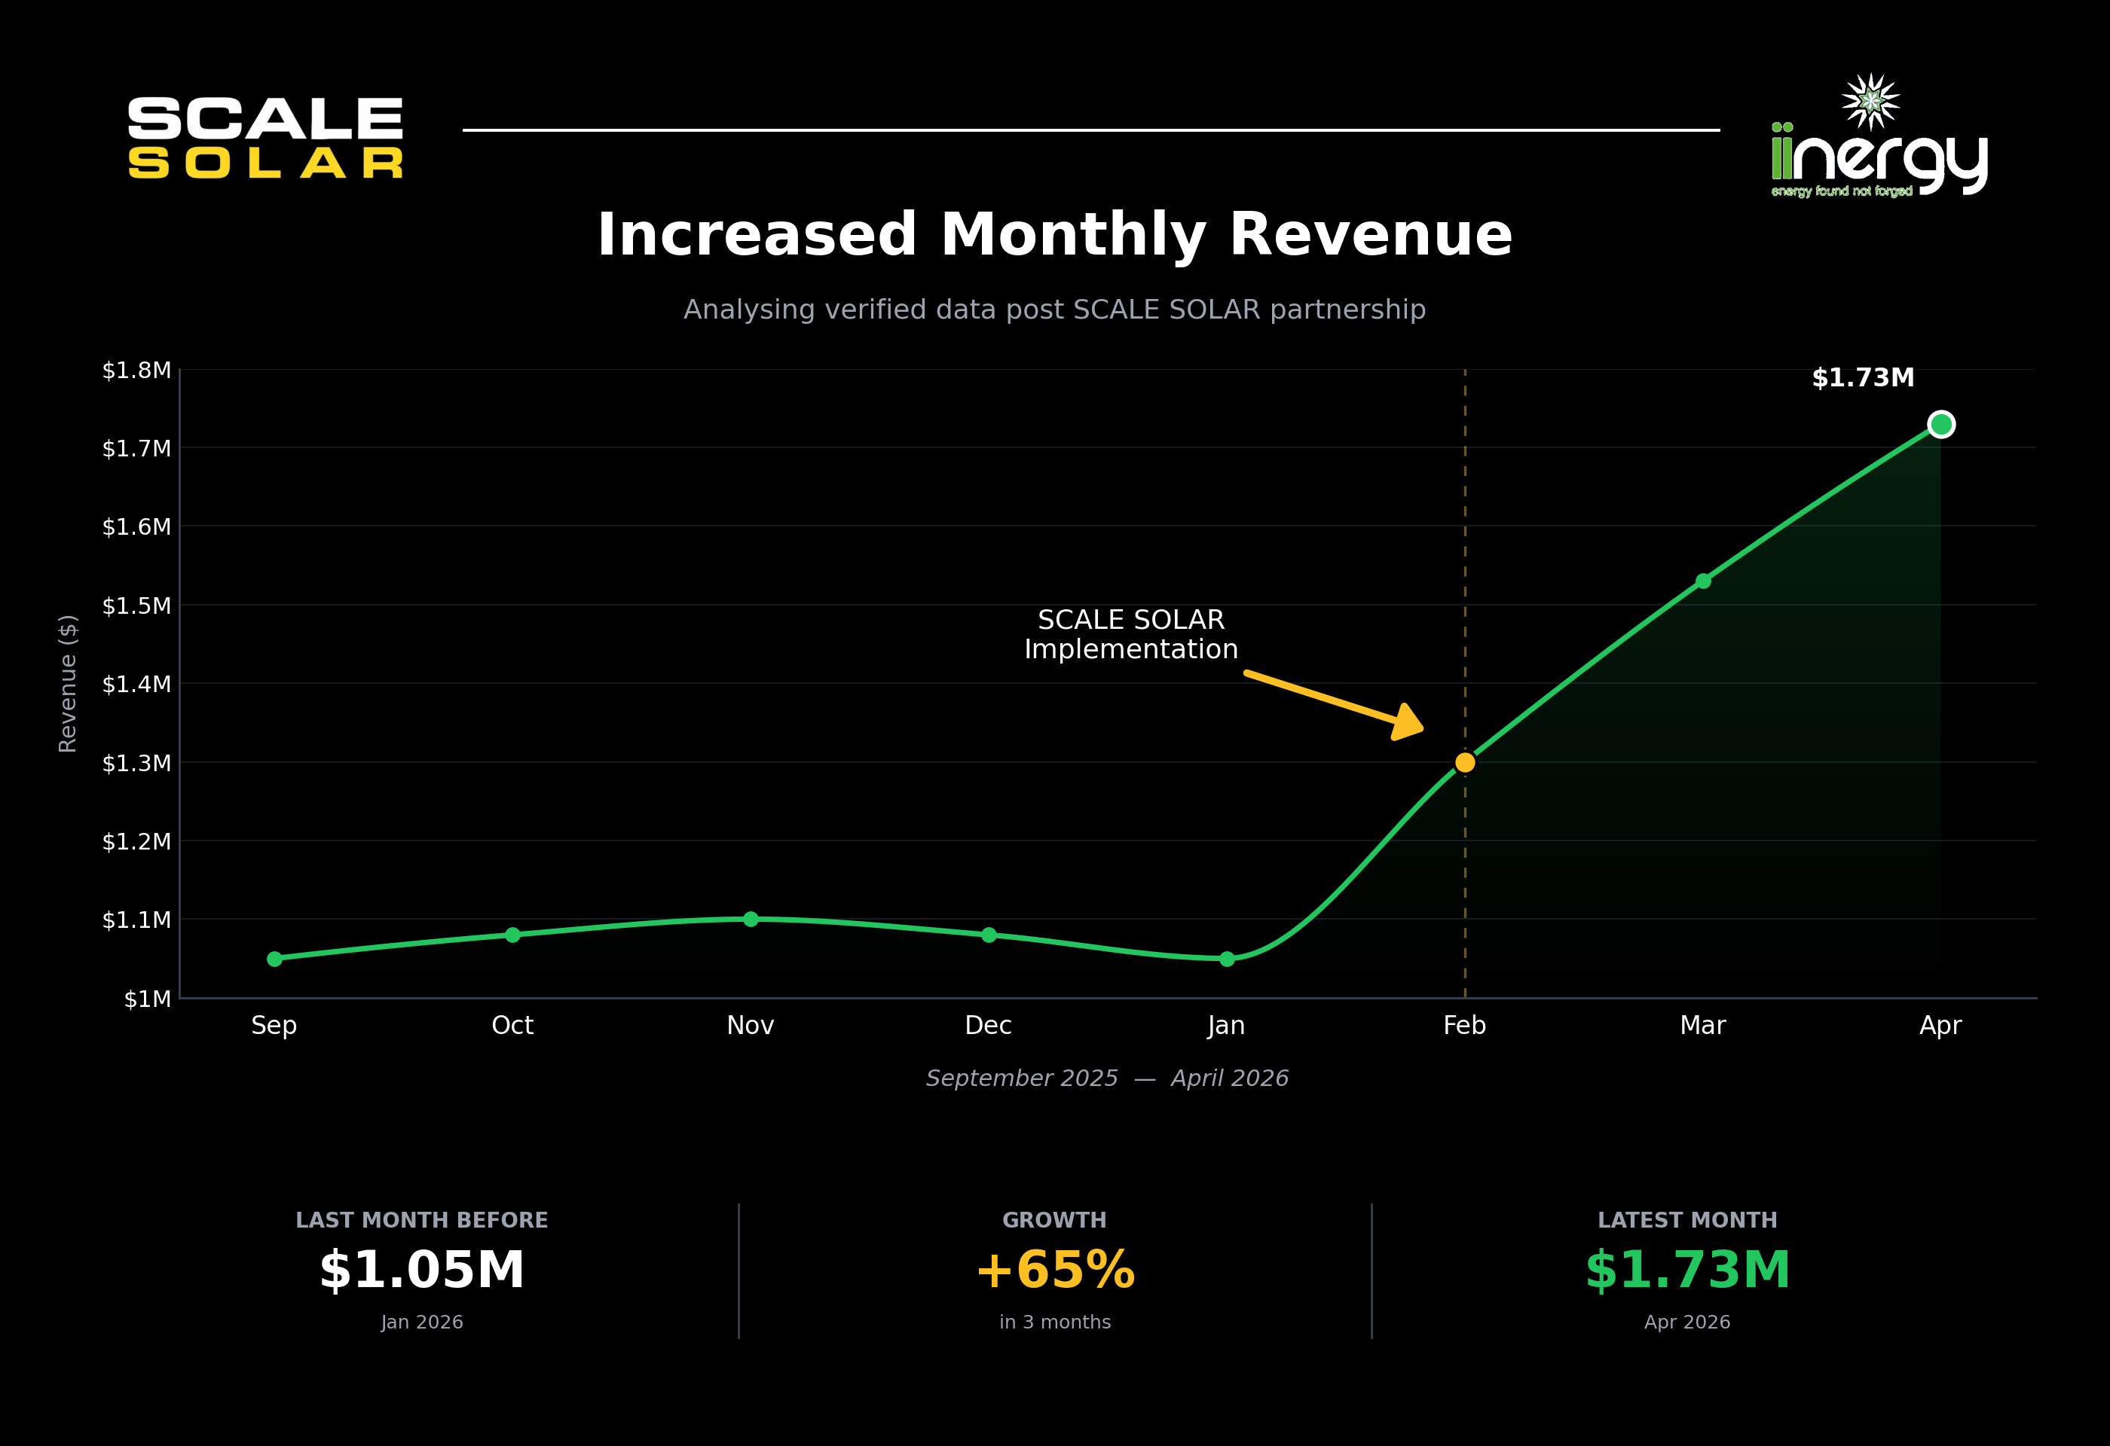This screenshot has width=2110, height=1446.
Task: Click the green '$1.73M' stat value
Action: (1688, 1270)
